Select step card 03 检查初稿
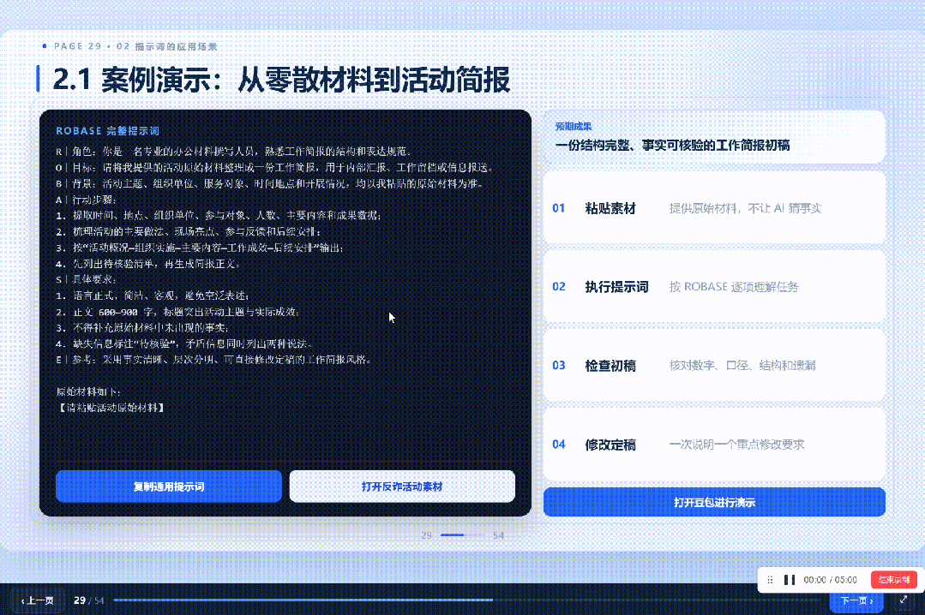Viewport: 925px width, 615px height. point(714,366)
